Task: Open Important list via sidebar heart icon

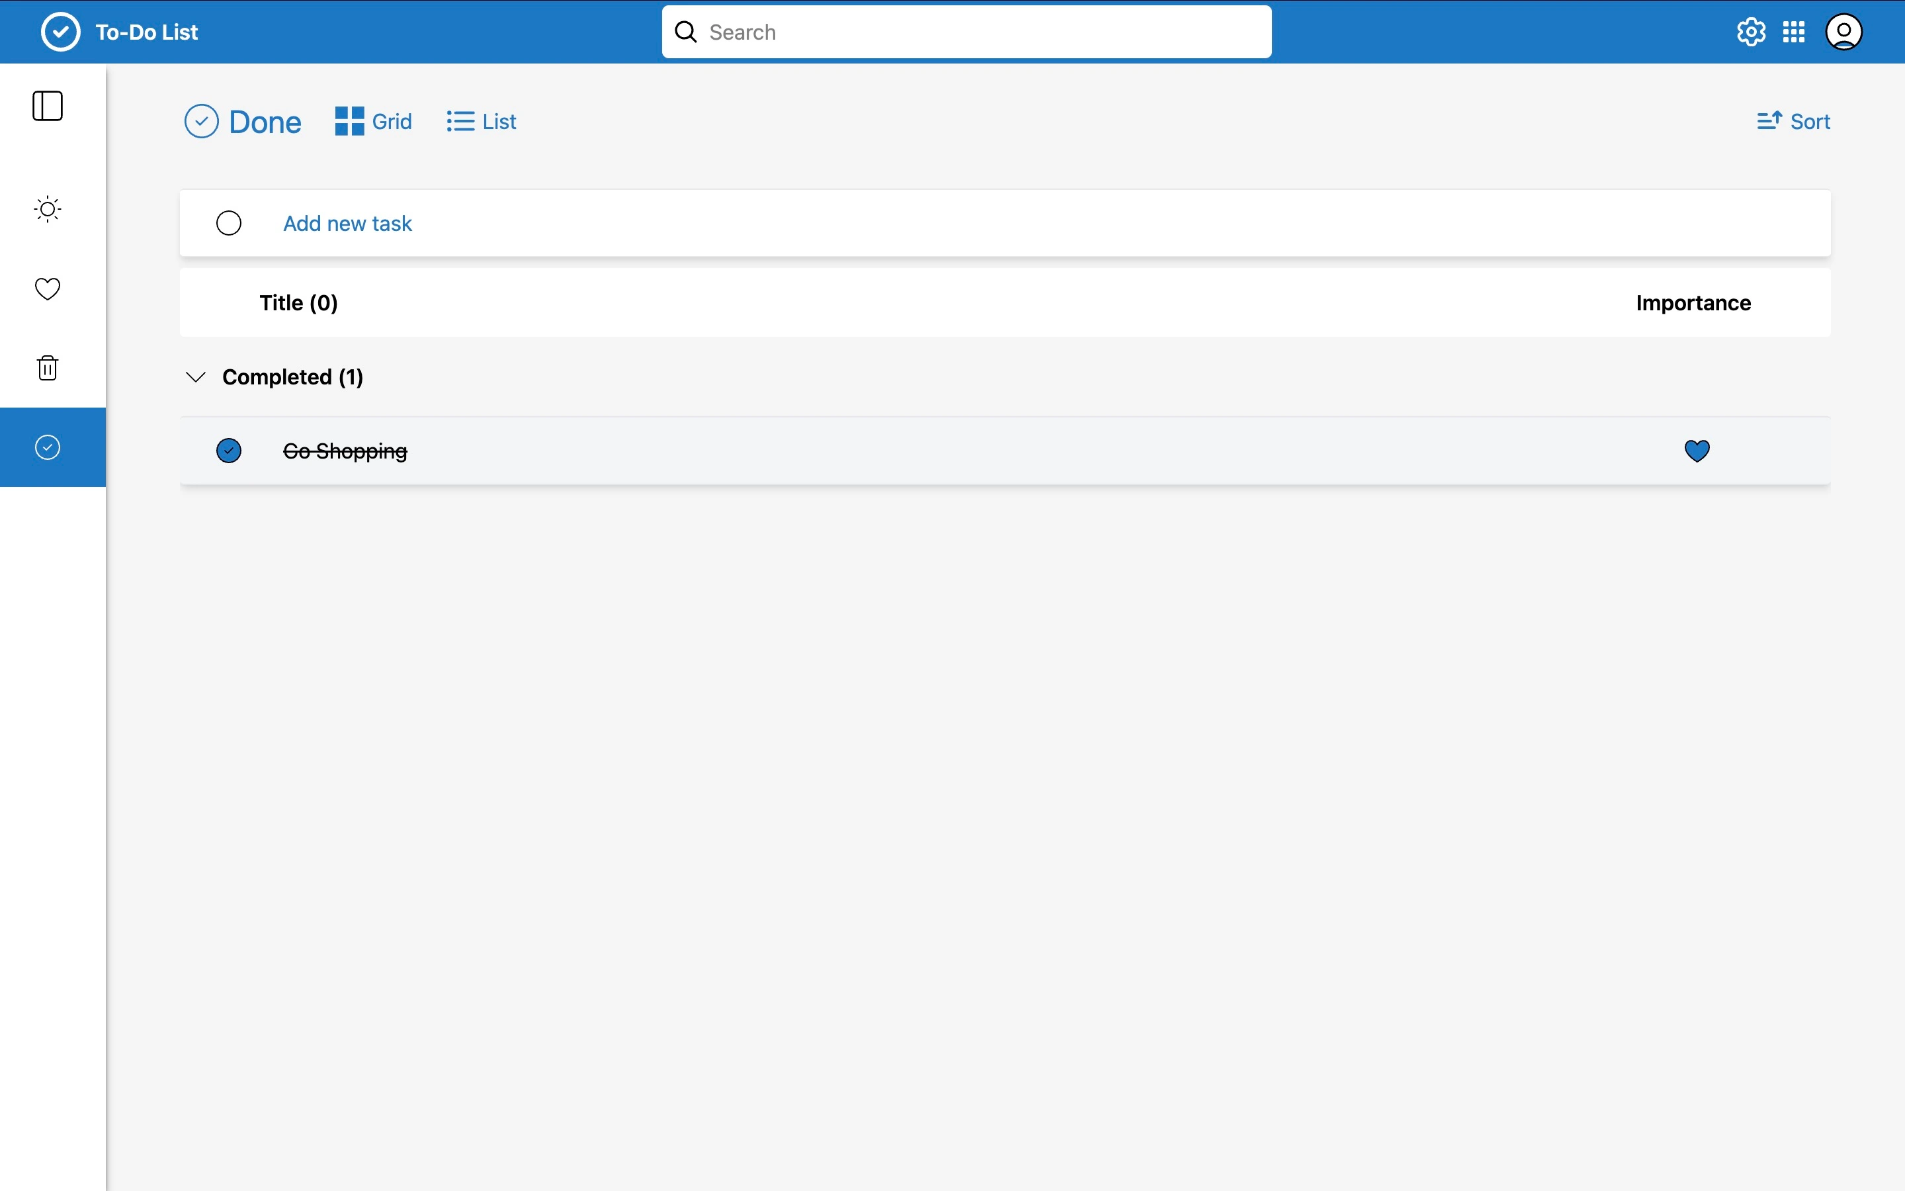Action: click(48, 289)
